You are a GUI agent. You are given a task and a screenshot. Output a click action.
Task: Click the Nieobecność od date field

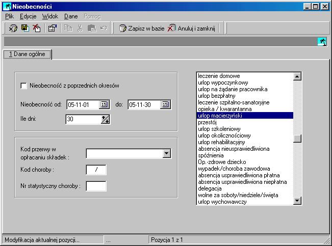[x=83, y=105]
